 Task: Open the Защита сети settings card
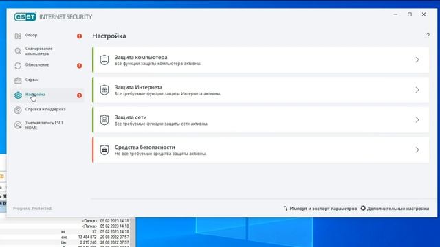click(x=261, y=120)
